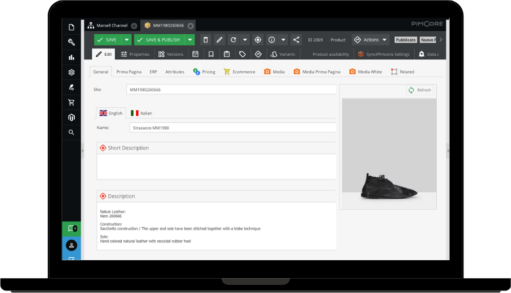Click the SAVE button
This screenshot has width=511, height=293.
tap(108, 40)
